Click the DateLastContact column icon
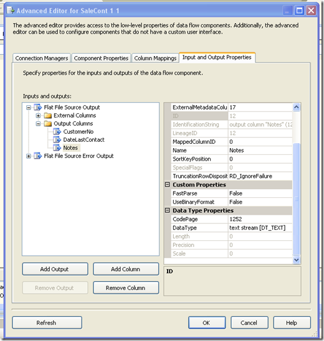The image size is (324, 341). click(x=57, y=139)
